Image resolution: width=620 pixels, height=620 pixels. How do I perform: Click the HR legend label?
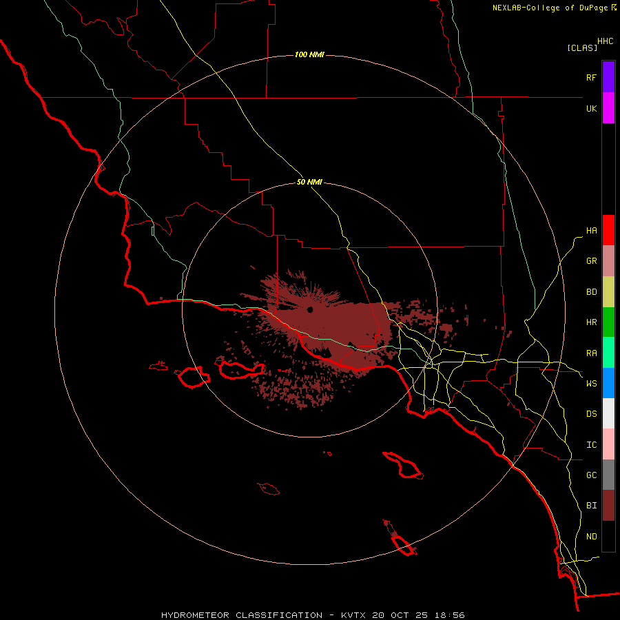click(591, 322)
